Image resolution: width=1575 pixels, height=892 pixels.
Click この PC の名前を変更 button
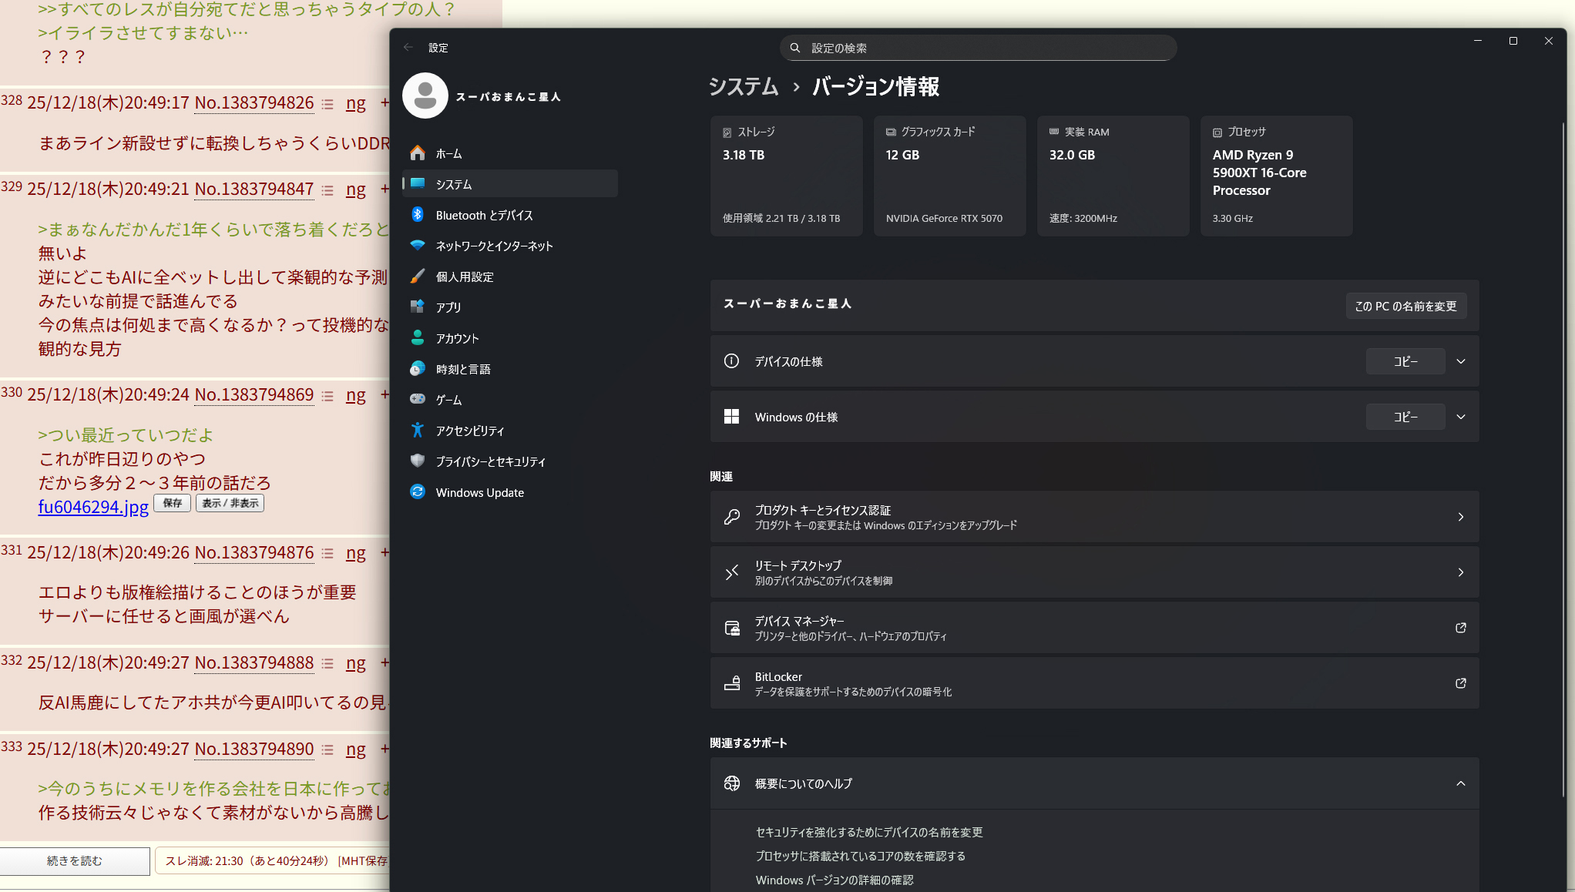coord(1405,306)
